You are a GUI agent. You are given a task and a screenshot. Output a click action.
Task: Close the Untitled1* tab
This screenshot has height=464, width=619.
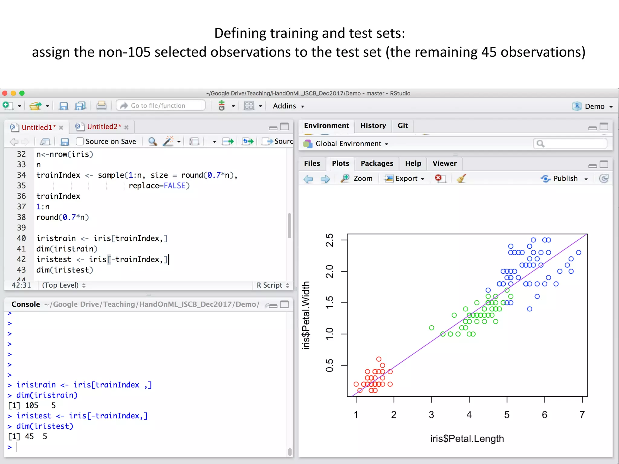61,128
